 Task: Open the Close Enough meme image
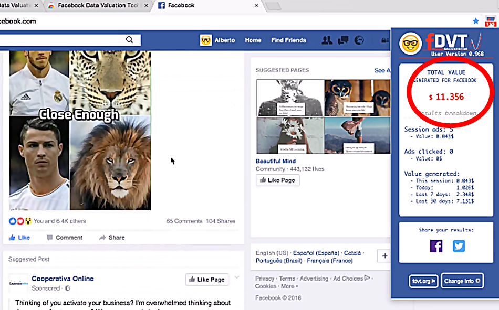(x=80, y=131)
